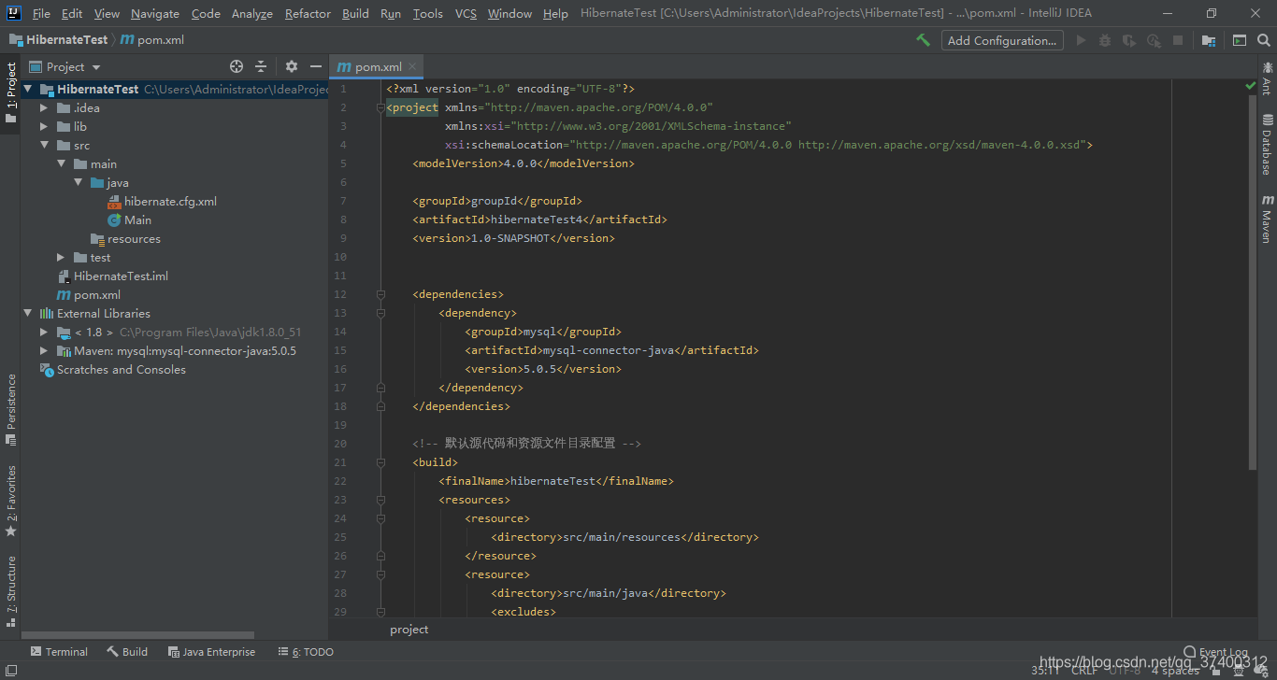This screenshot has width=1277, height=680.
Task: Open the VCS menu
Action: pyautogui.click(x=466, y=13)
